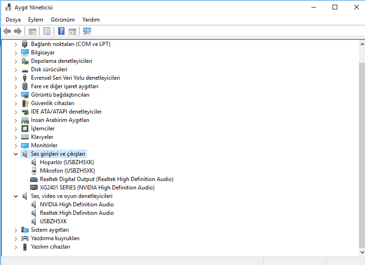Viewport: 365px width, 265px height.
Task: Open the Dosya menu
Action: coord(13,20)
